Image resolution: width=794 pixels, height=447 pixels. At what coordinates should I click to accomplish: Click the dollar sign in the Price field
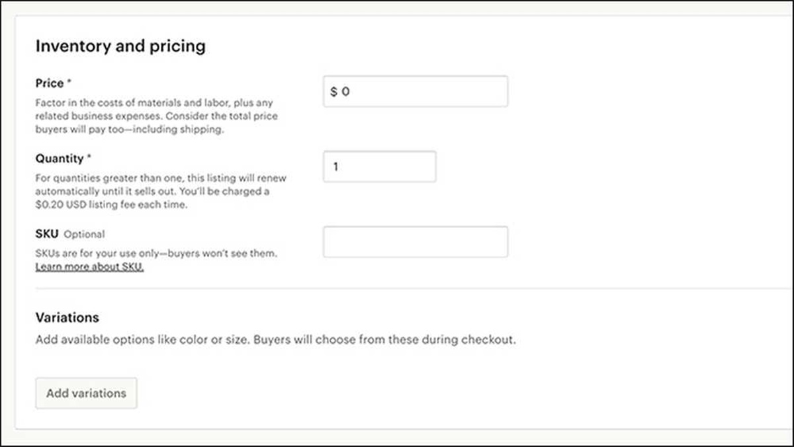pyautogui.click(x=334, y=92)
